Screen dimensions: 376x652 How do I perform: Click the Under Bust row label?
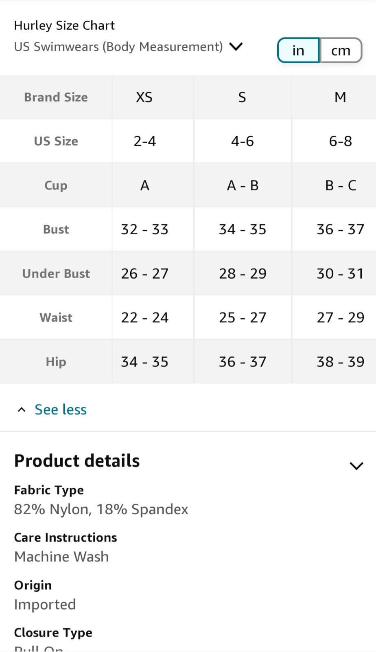click(x=56, y=273)
